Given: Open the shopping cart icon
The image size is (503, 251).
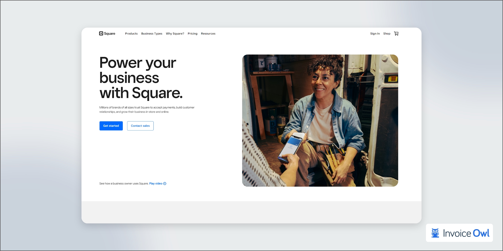Looking at the screenshot, I should coord(396,33).
